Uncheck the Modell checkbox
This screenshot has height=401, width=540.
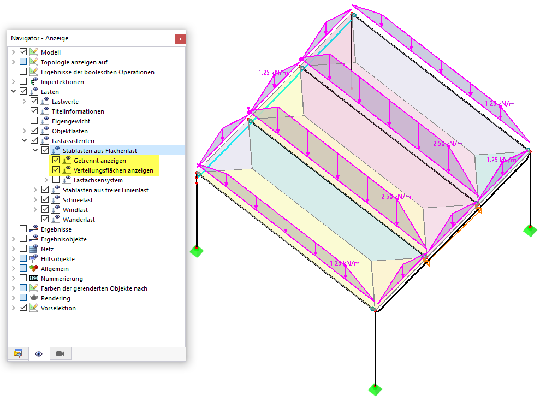click(23, 52)
